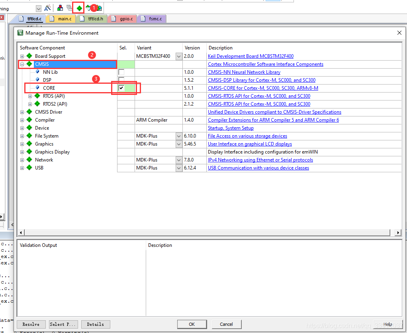Open the Graphics MDK-Plus variant dropdown
The width and height of the screenshot is (407, 333).
(179, 144)
